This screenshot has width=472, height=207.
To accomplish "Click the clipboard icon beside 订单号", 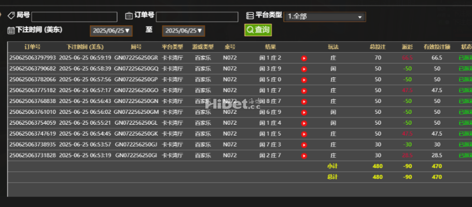I will tap(129, 16).
